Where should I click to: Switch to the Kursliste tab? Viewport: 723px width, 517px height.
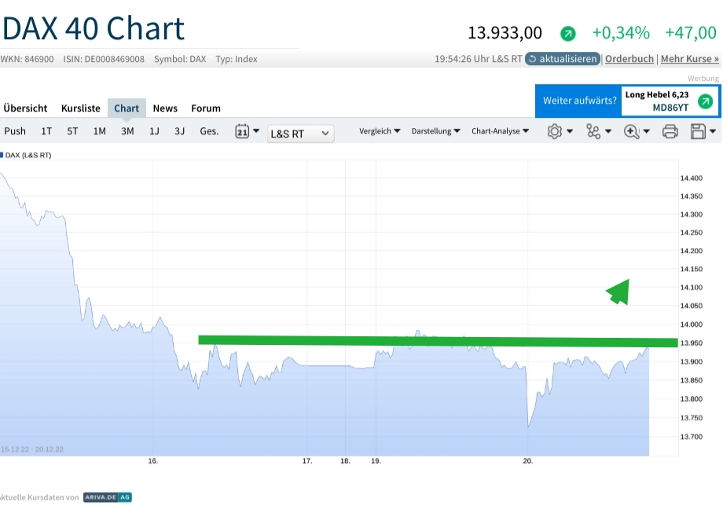[x=81, y=108]
